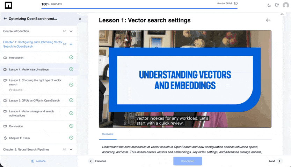The width and height of the screenshot is (291, 167).
Task: Click the Course Introduction heading
Action: [16, 31]
